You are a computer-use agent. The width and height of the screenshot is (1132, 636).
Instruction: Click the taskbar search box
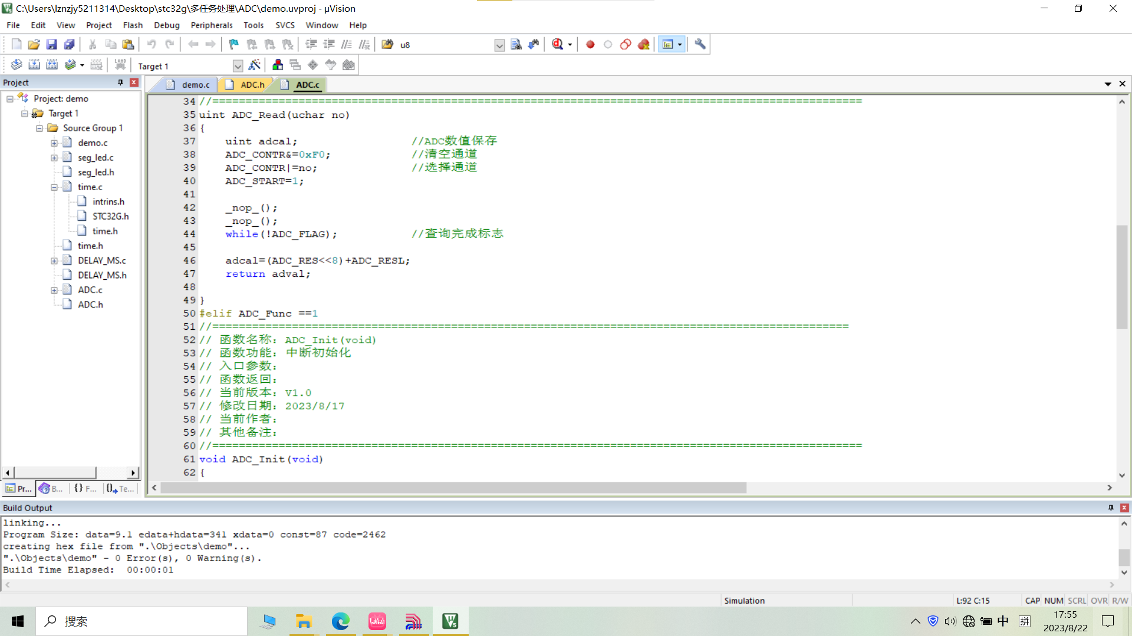[x=141, y=621]
